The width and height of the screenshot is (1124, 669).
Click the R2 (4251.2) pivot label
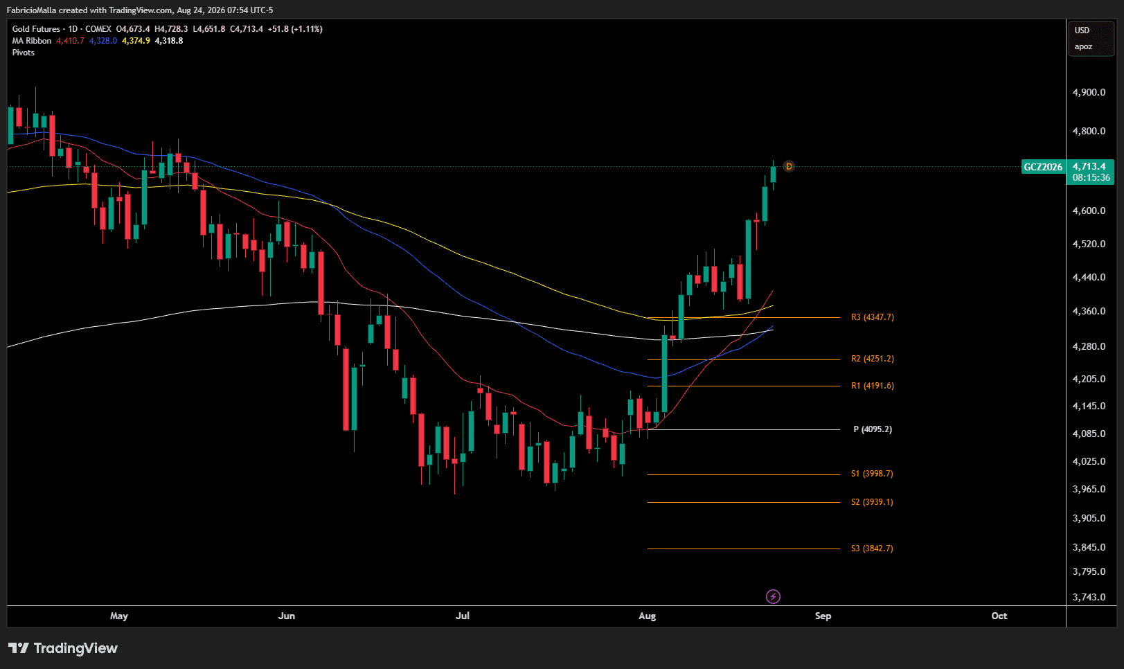coord(873,359)
